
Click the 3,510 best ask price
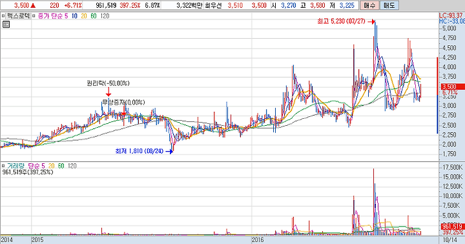point(235,5)
